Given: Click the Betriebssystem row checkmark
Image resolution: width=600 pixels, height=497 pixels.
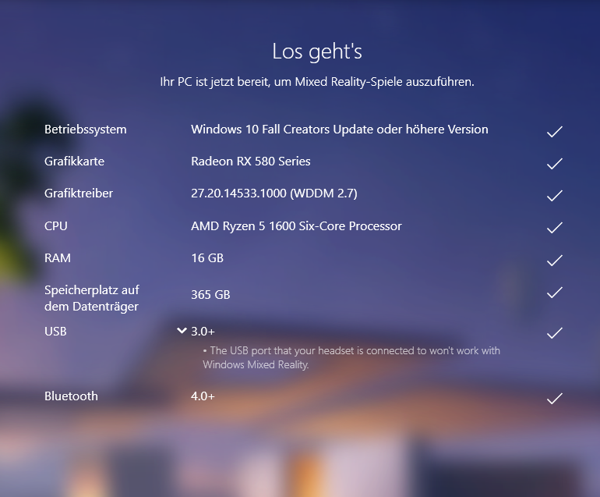Looking at the screenshot, I should pyautogui.click(x=555, y=131).
